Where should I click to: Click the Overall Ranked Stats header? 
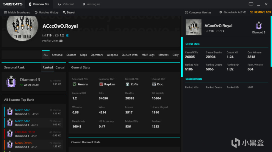pyautogui.click(x=86, y=142)
